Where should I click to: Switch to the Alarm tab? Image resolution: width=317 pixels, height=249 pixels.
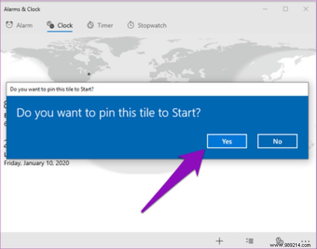coord(19,25)
